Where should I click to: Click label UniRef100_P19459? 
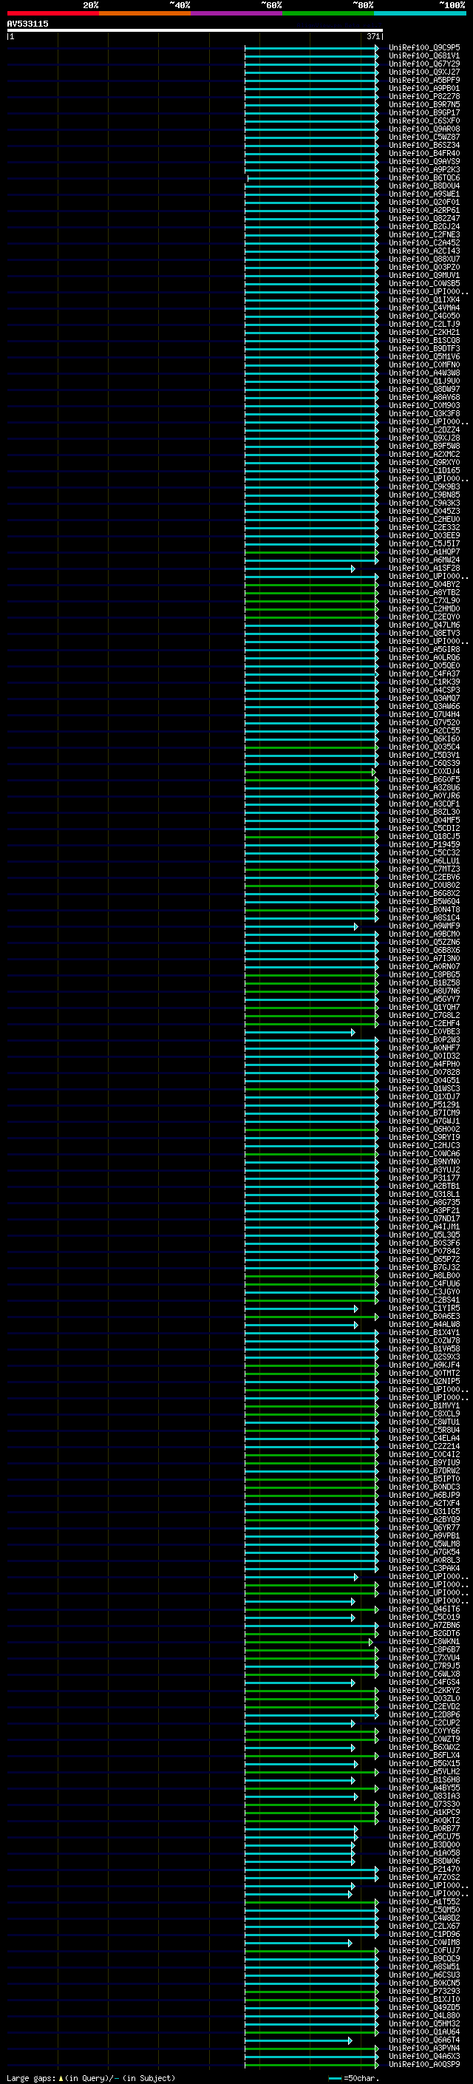point(423,844)
